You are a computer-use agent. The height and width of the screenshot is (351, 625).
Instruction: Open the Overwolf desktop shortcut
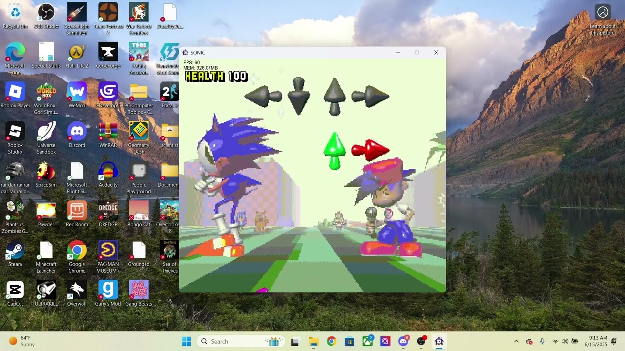click(77, 293)
